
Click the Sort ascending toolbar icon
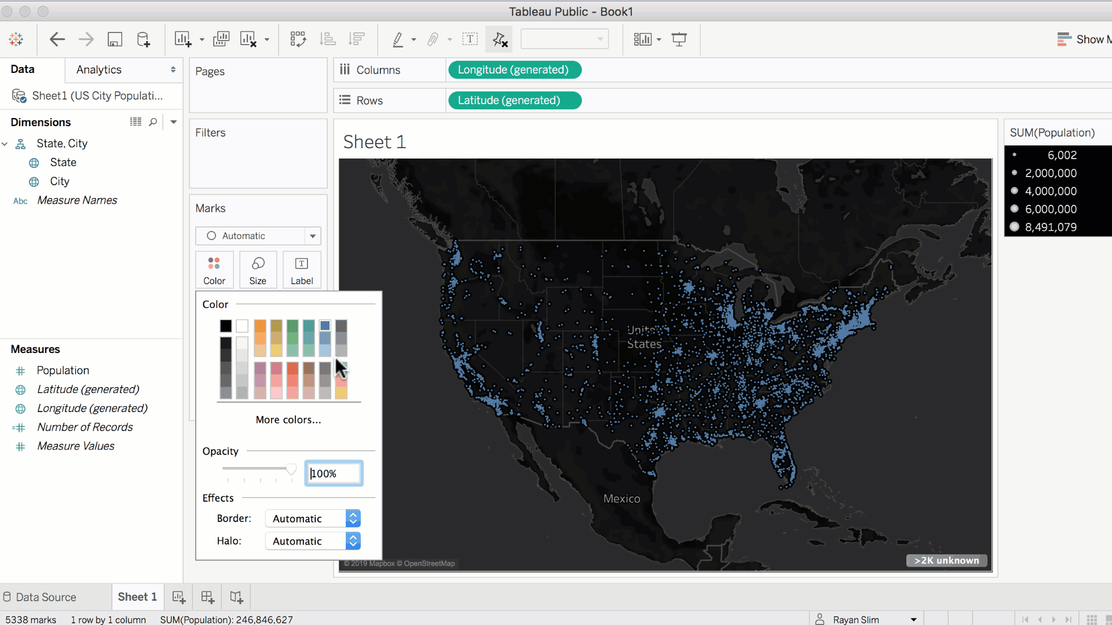[328, 39]
